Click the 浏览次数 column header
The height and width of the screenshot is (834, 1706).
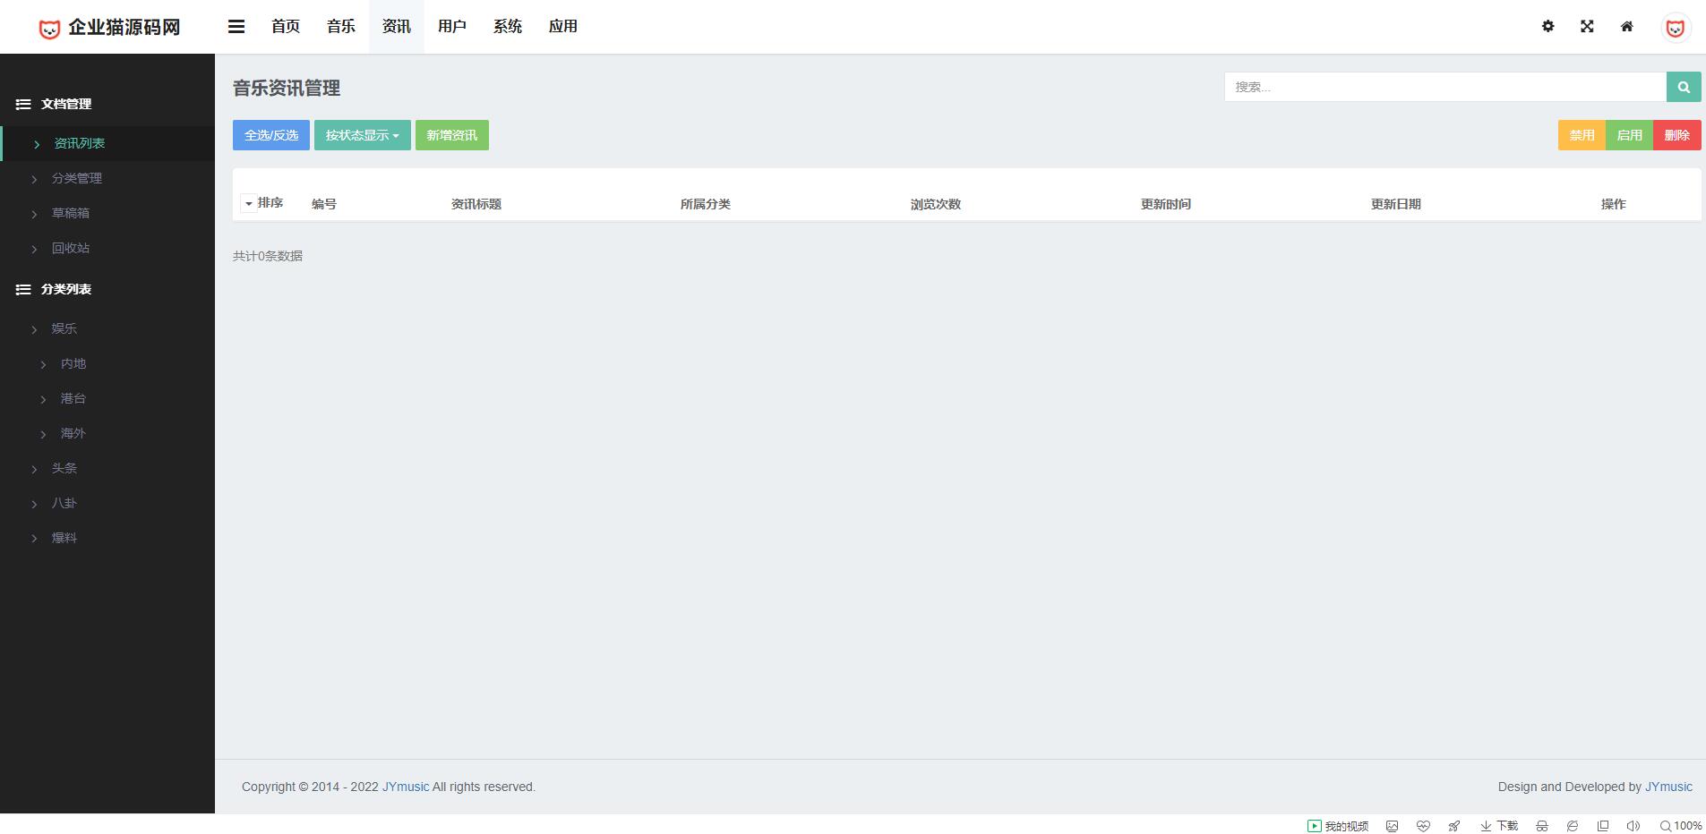(936, 204)
